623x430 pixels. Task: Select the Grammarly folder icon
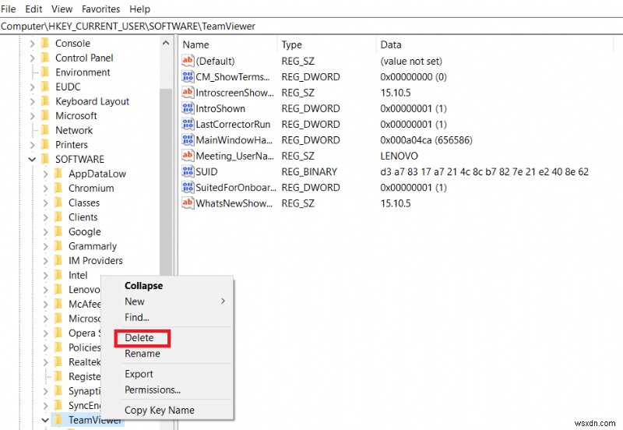[58, 246]
